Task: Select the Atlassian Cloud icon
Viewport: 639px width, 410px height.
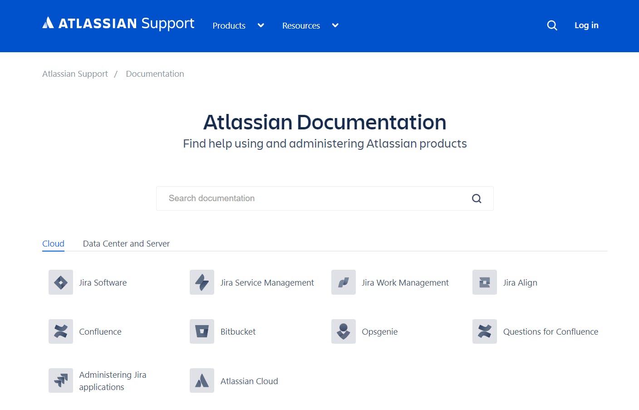Action: pyautogui.click(x=202, y=380)
